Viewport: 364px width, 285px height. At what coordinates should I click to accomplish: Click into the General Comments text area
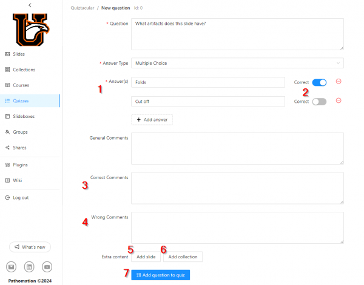click(x=237, y=148)
